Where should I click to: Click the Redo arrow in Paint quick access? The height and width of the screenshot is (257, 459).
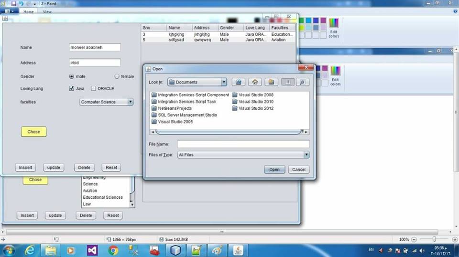click(28, 3)
